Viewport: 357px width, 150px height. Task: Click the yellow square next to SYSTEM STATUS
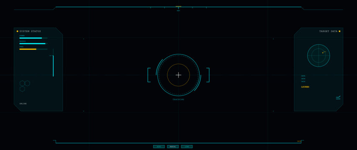[17, 31]
